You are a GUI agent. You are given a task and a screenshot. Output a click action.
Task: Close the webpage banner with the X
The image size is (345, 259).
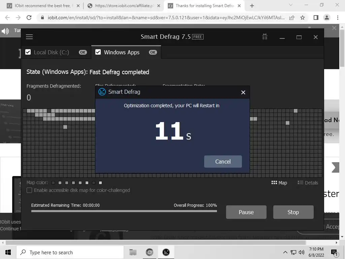(334, 28)
